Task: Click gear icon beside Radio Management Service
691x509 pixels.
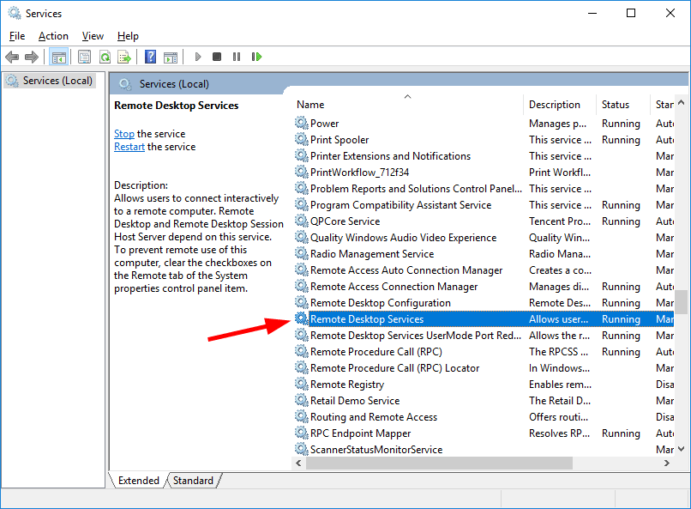Action: coord(302,253)
